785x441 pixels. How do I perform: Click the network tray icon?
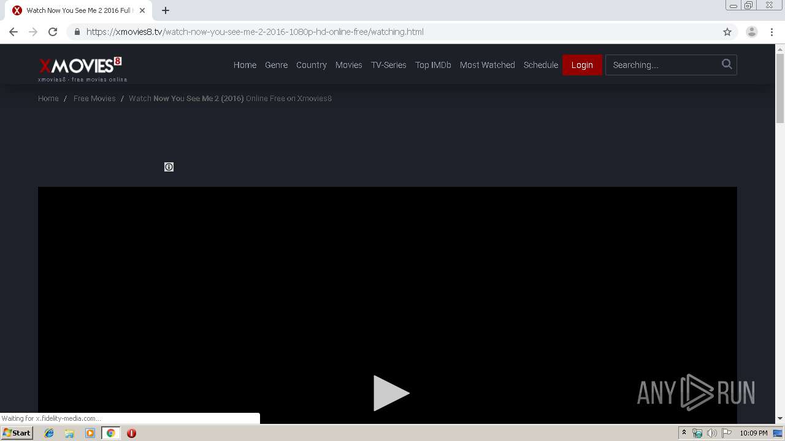click(697, 433)
